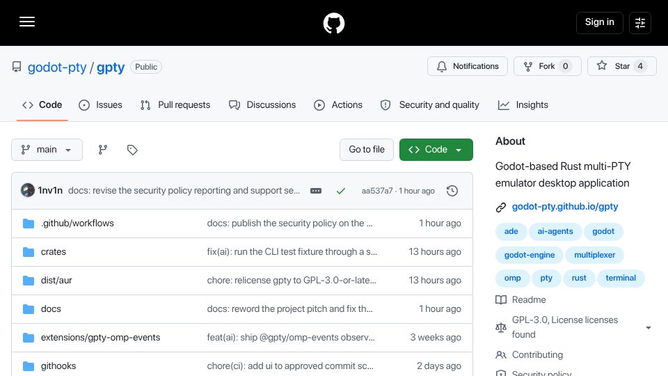Go to the GitHub homepage logo

pos(334,23)
